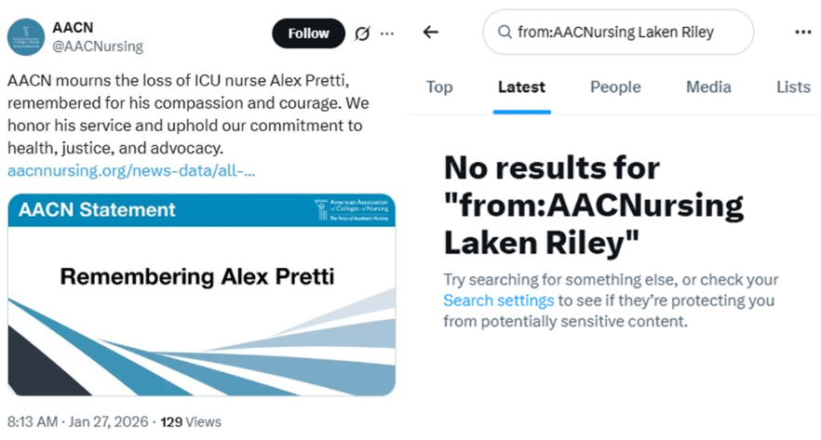821x440 pixels.
Task: Open the AACN profile avatar
Action: click(26, 36)
